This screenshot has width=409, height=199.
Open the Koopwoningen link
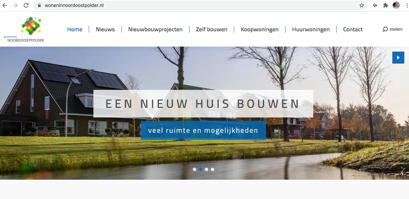(x=260, y=29)
